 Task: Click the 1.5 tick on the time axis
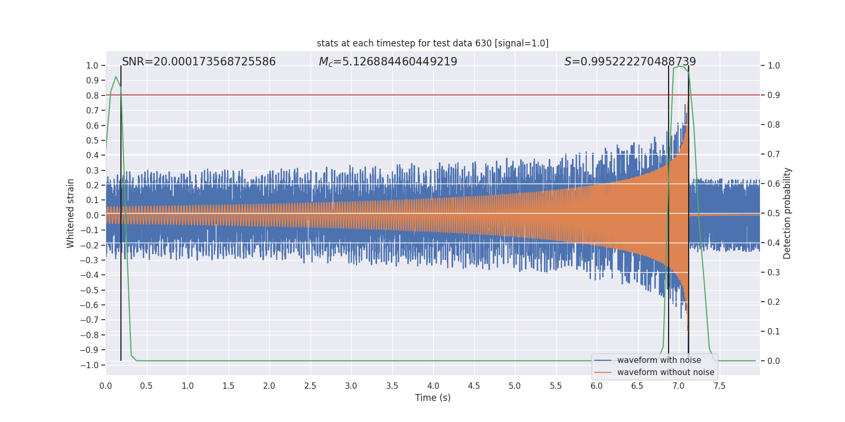(x=228, y=386)
